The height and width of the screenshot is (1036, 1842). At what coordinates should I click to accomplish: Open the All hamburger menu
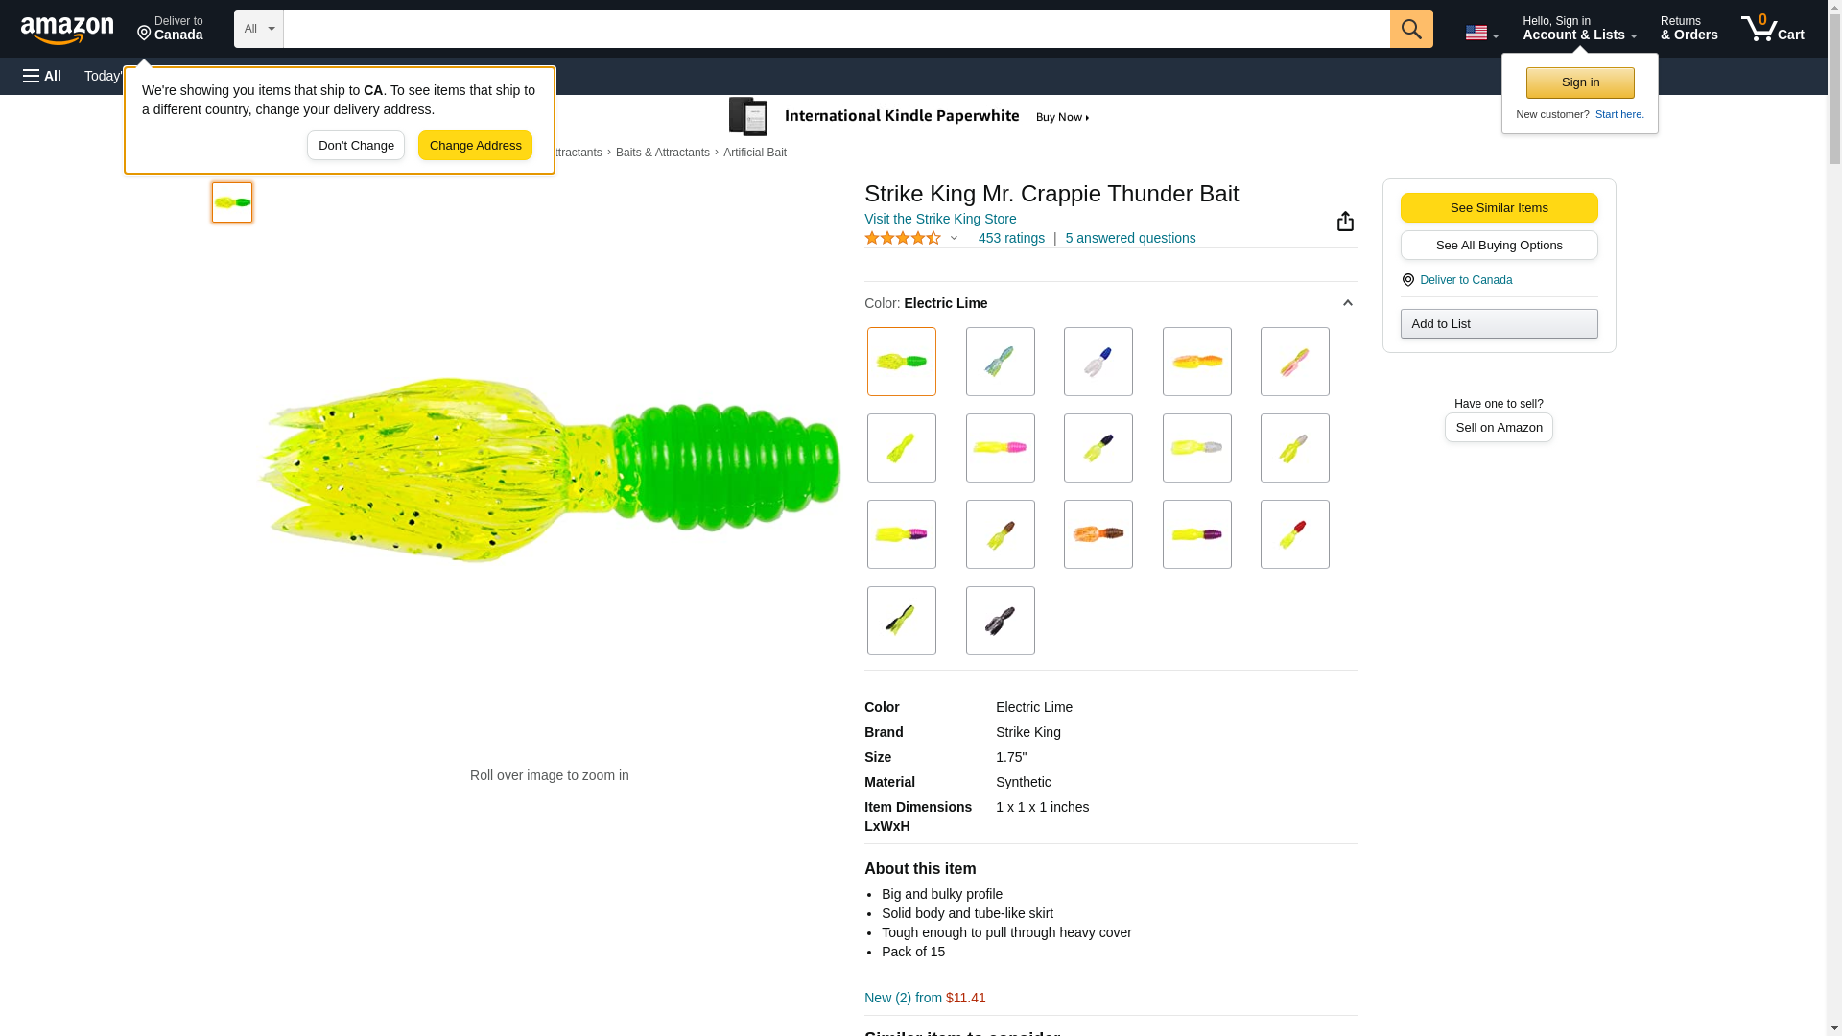point(42,76)
